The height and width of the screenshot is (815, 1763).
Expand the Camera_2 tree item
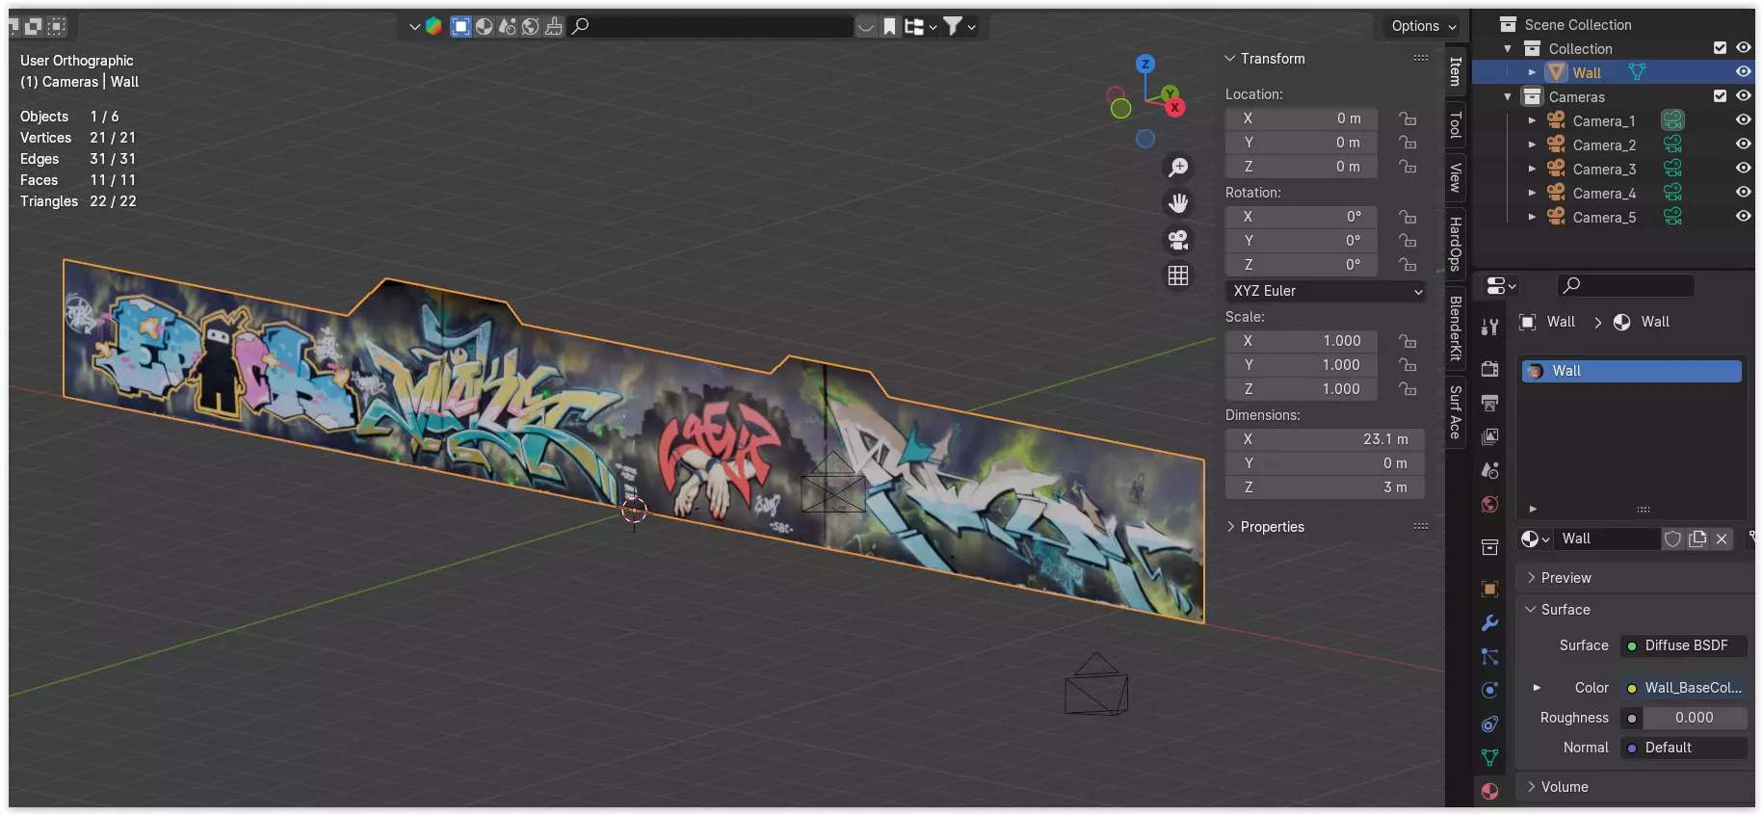[1532, 145]
